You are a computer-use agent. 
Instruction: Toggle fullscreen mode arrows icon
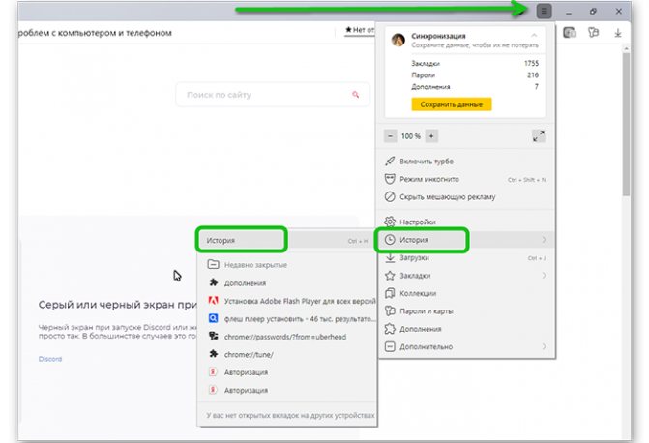tap(539, 135)
